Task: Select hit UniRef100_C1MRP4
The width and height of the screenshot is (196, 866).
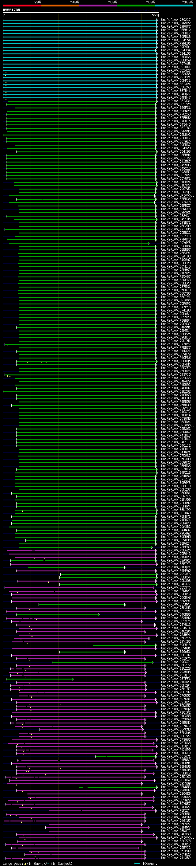Action: [x=176, y=182]
